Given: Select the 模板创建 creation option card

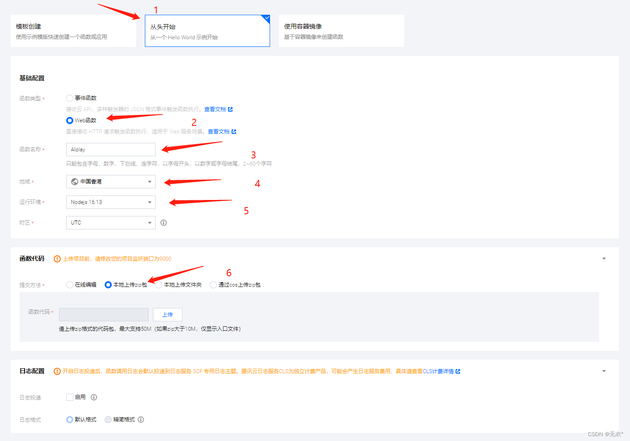Looking at the screenshot, I should pos(73,31).
